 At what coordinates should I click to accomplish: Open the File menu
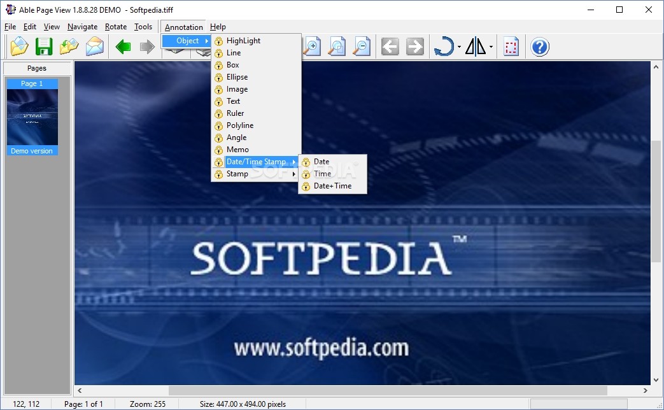click(10, 27)
